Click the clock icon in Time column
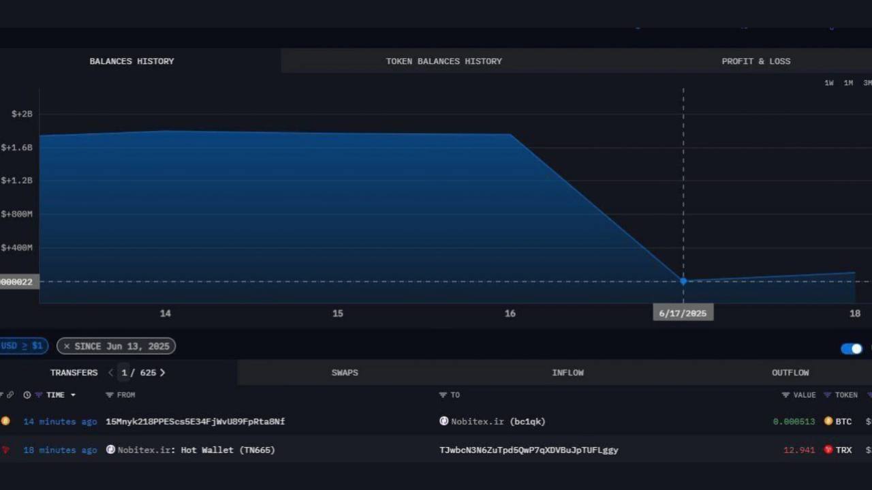 (27, 395)
